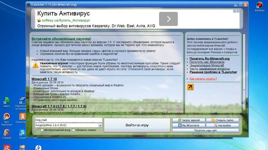The image size is (268, 150).
Task: Click the version dropdown arrow
Action: tap(100, 125)
